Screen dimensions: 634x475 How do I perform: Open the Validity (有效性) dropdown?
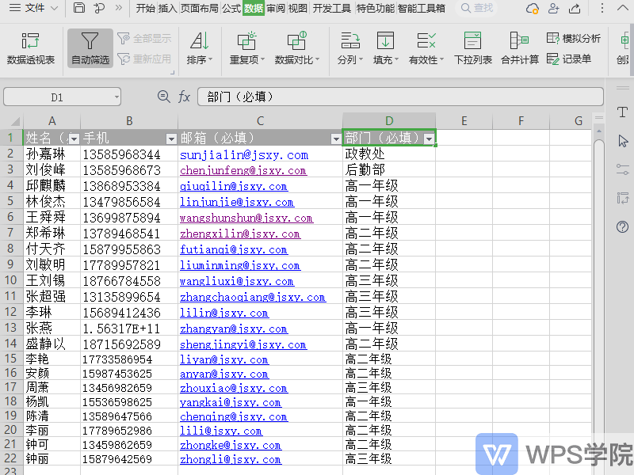(426, 48)
